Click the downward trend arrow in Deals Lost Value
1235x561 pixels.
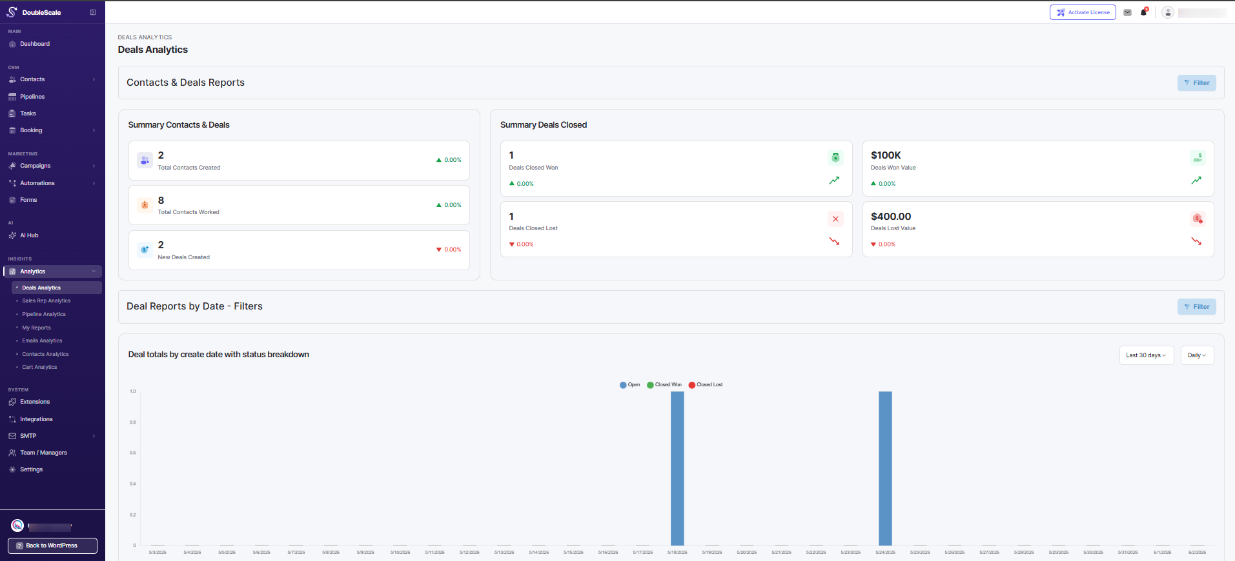tap(1196, 241)
